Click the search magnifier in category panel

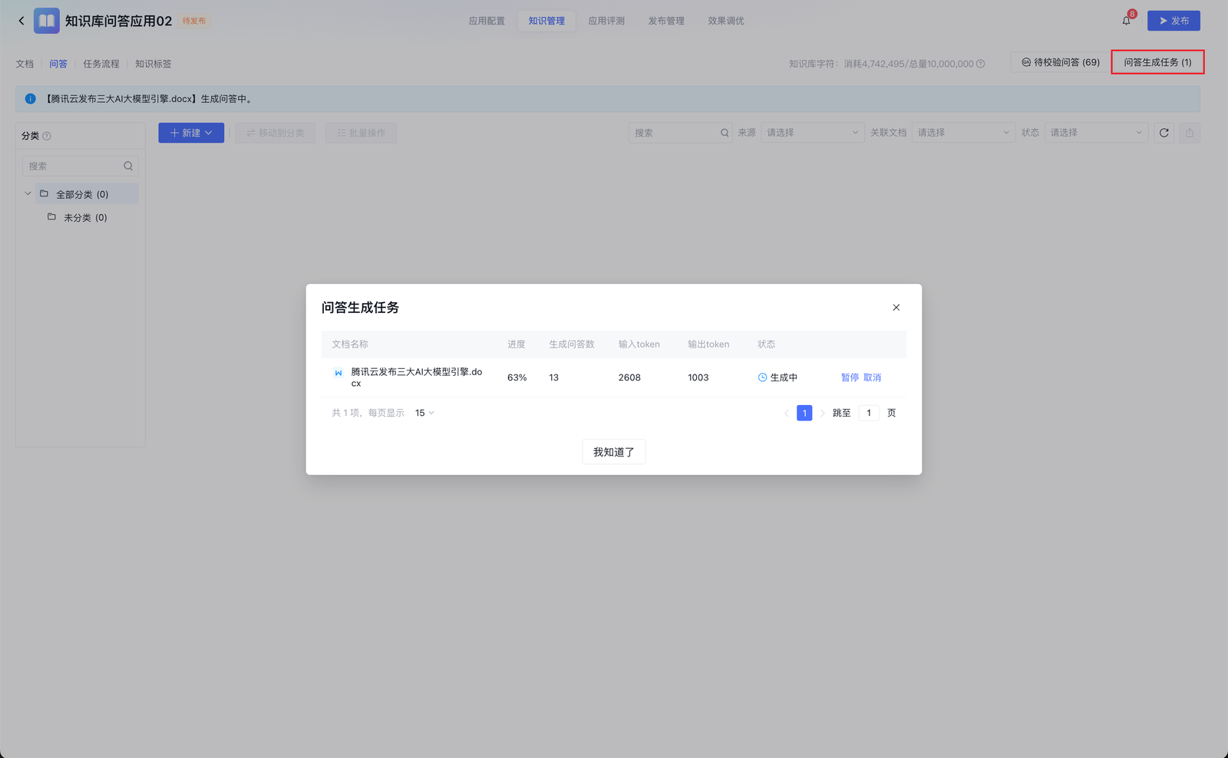tap(128, 166)
